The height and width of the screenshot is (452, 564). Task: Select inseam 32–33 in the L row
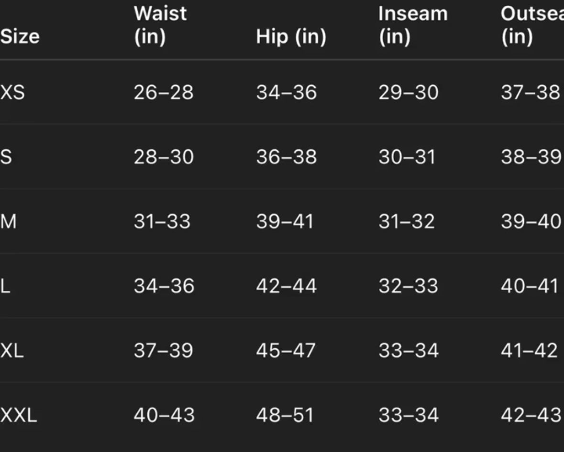coord(408,286)
